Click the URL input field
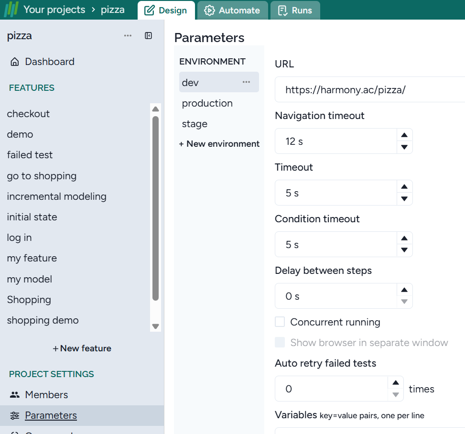The image size is (465, 434). pos(368,90)
